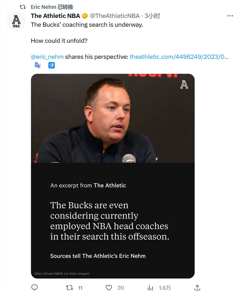Click the gold verified badge
Viewport: 239px width, 294px height.
pos(85,16)
